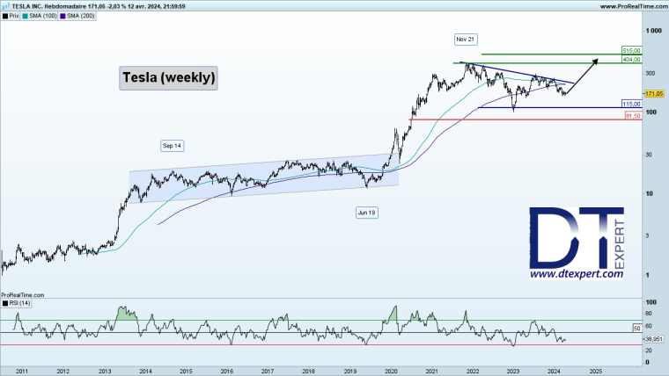Click the yellow 171,05 current price tag
669x376 pixels.
pos(655,94)
